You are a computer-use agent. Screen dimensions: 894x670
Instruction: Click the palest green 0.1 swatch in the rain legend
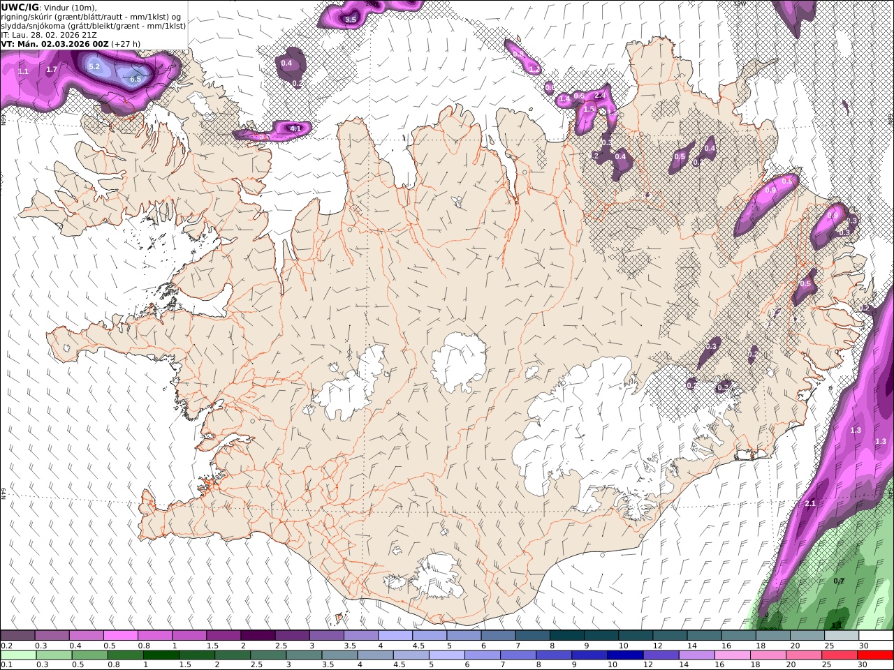coord(18,655)
